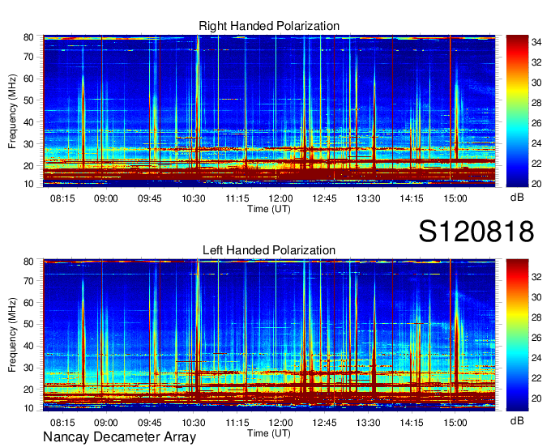The width and height of the screenshot is (551, 447).
Task: Click the left-handed spectrogram plot
Action: 269,335
